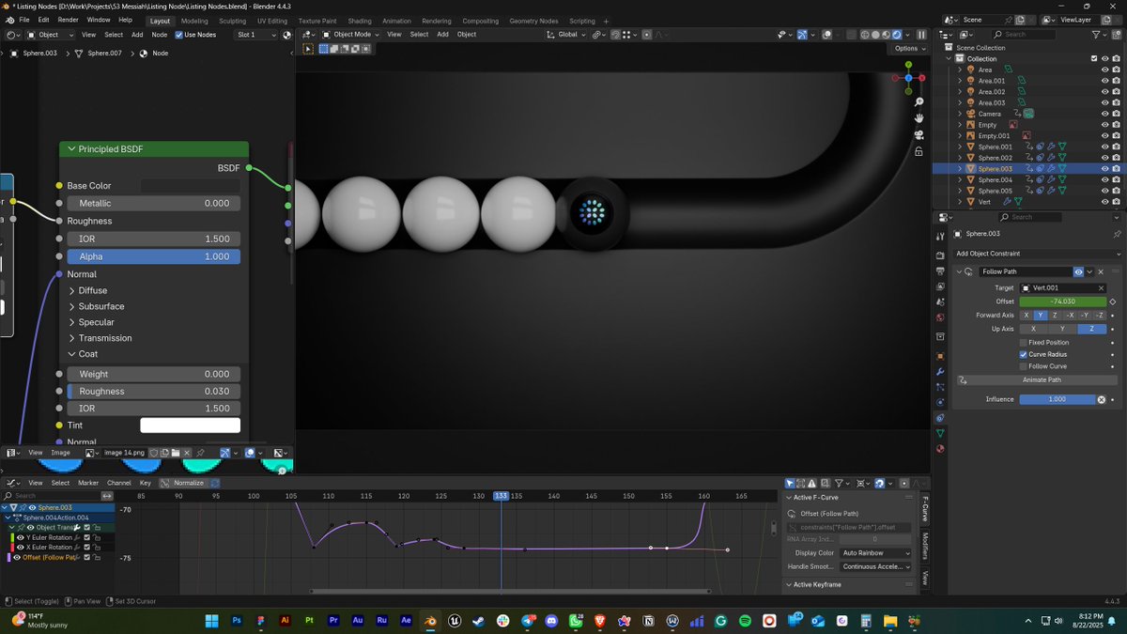Open the Output properties tab icon
This screenshot has height=634, width=1127.
940,271
